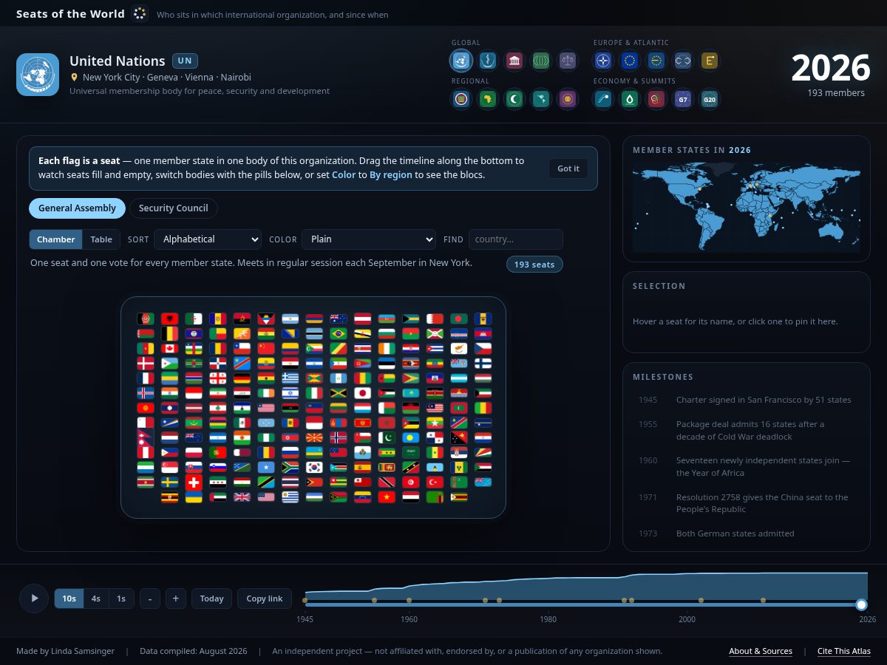887x665 pixels.
Task: Choose the Americas map regional icon
Action: (x=541, y=98)
